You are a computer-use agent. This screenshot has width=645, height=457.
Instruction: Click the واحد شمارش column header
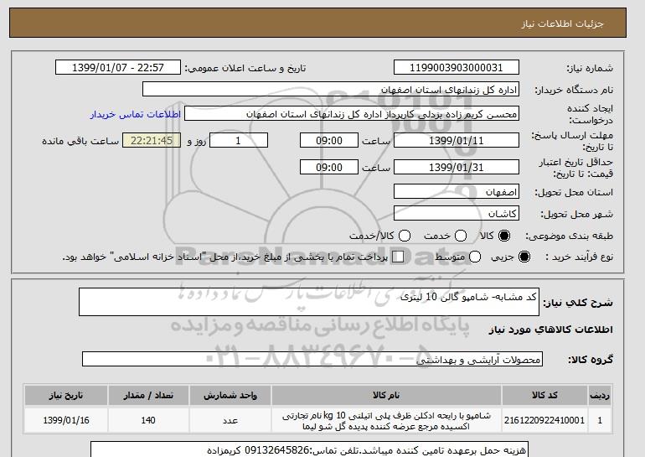[230, 395]
